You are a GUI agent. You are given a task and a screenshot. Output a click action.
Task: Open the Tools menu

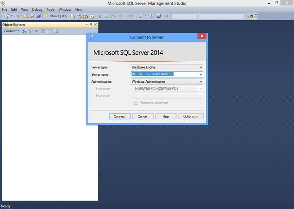(x=50, y=10)
